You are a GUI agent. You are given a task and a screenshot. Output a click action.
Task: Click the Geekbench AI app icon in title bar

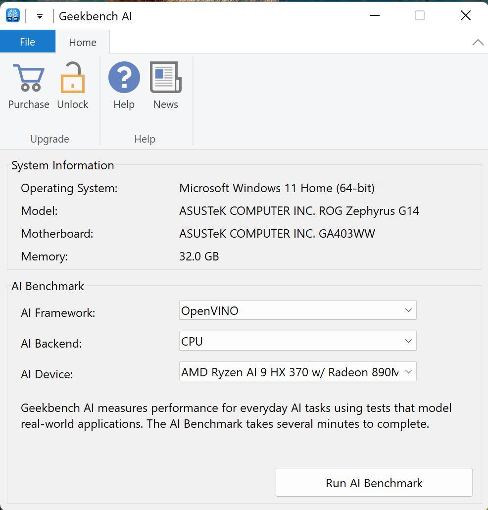12,16
